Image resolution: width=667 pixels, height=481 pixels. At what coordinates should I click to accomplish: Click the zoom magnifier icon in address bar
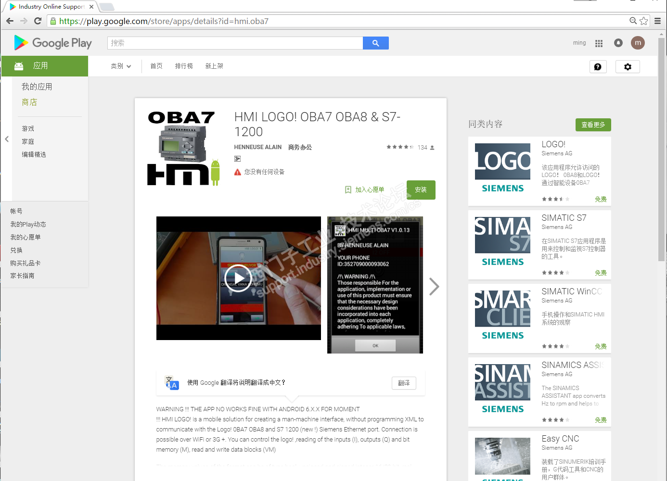pyautogui.click(x=633, y=21)
